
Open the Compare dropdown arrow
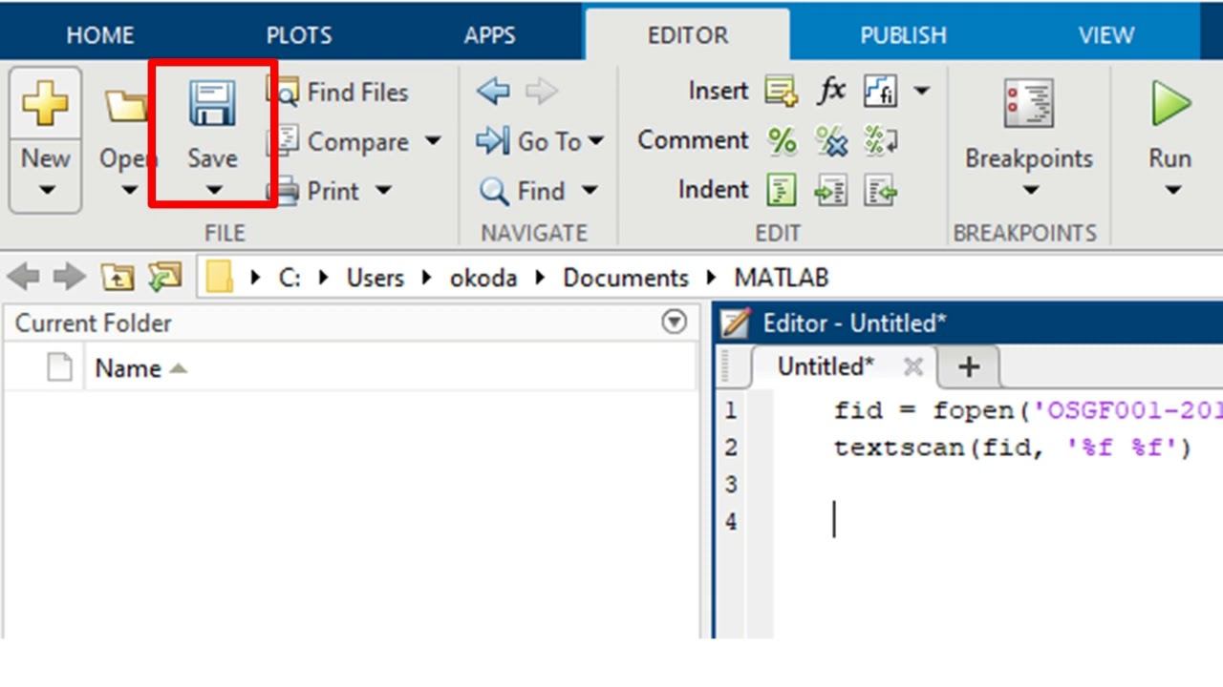[433, 141]
